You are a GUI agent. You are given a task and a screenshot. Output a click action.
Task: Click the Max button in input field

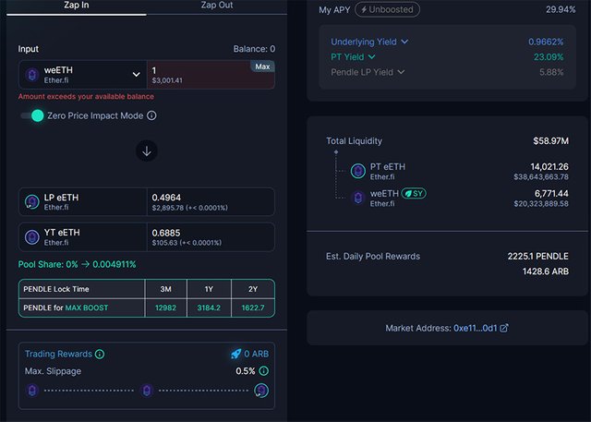[x=262, y=66]
